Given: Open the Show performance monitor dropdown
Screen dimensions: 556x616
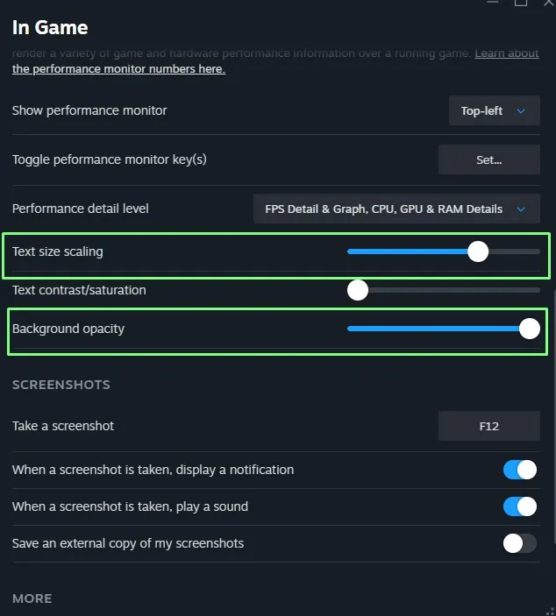Looking at the screenshot, I should point(495,110).
